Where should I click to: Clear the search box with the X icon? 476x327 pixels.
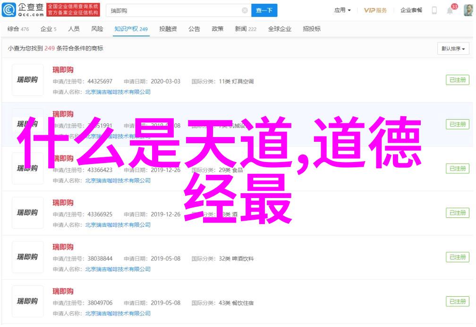[x=245, y=11]
